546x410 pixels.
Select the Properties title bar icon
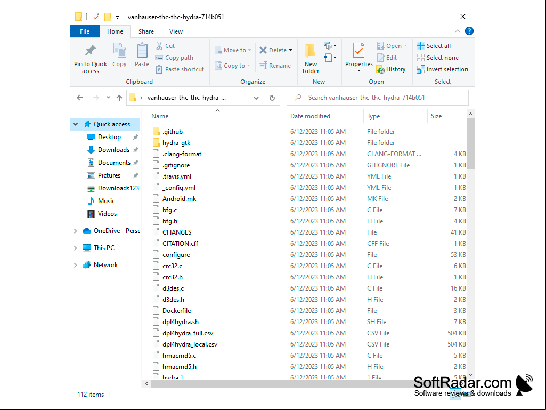point(96,17)
